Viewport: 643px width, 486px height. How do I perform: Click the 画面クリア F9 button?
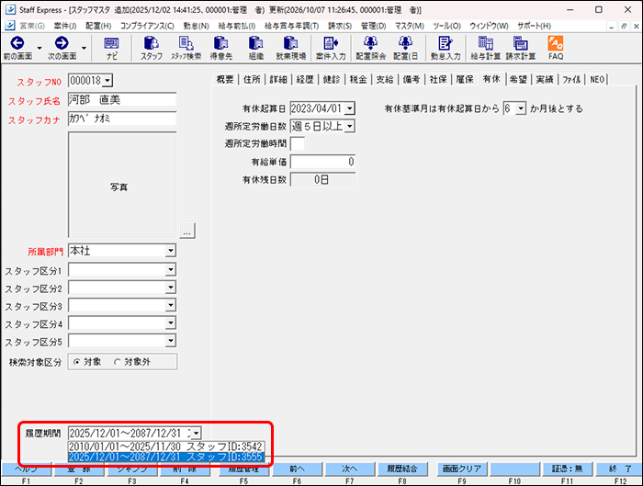(462, 469)
